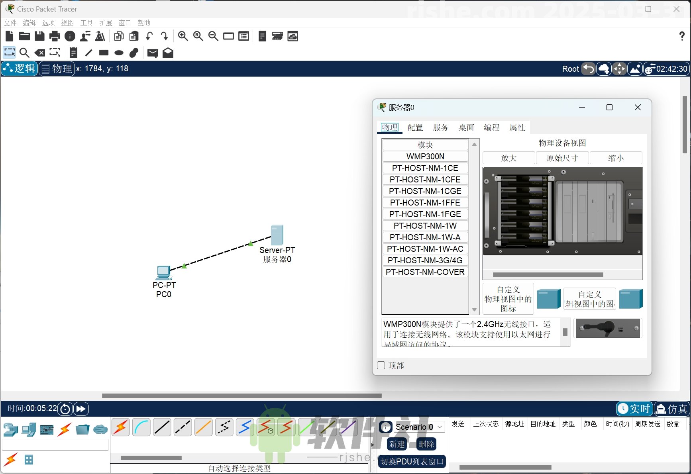Click the 放大 zoom in button
Image resolution: width=691 pixels, height=474 pixels.
click(x=509, y=158)
